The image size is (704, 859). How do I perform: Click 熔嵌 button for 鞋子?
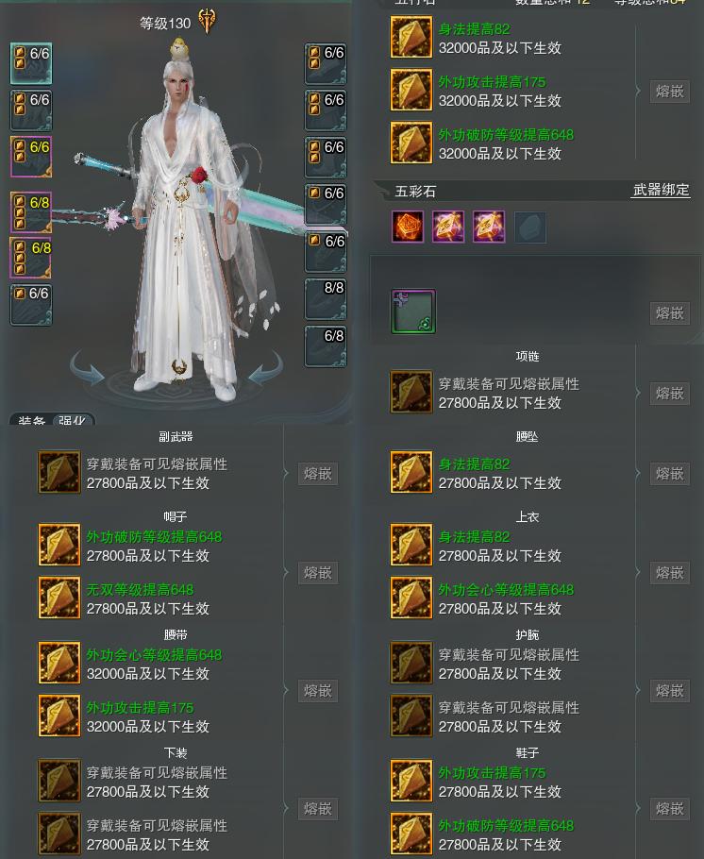click(669, 809)
